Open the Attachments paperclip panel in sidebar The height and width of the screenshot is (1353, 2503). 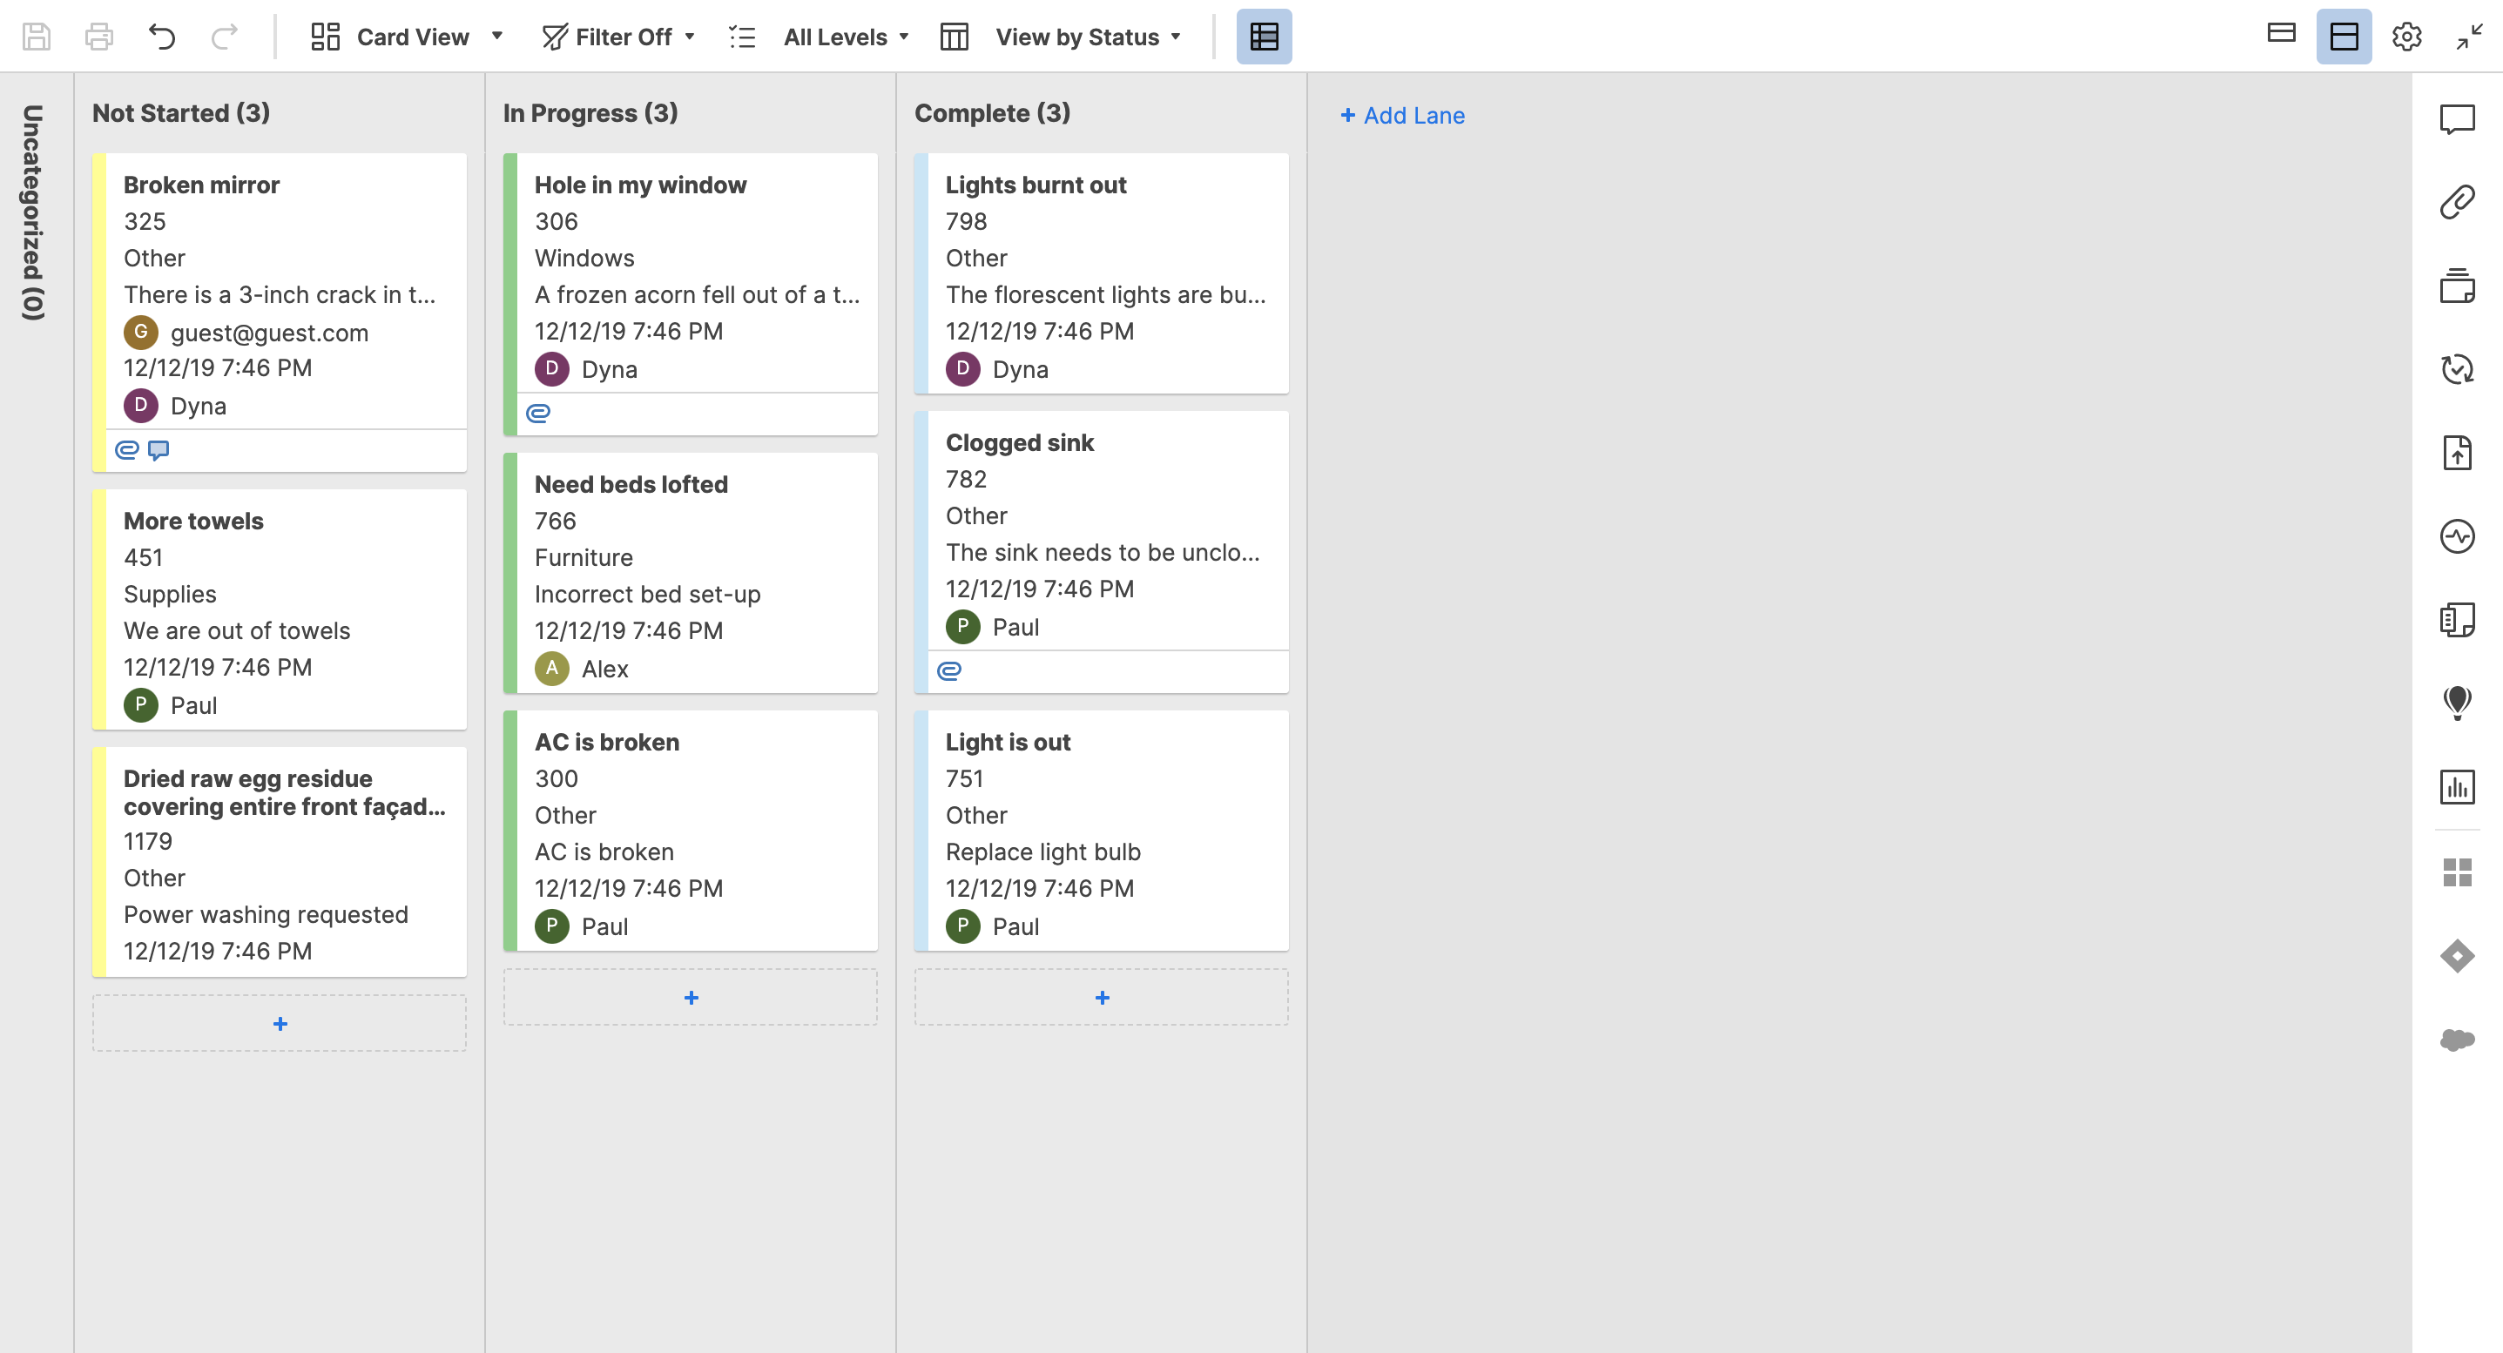point(2456,202)
